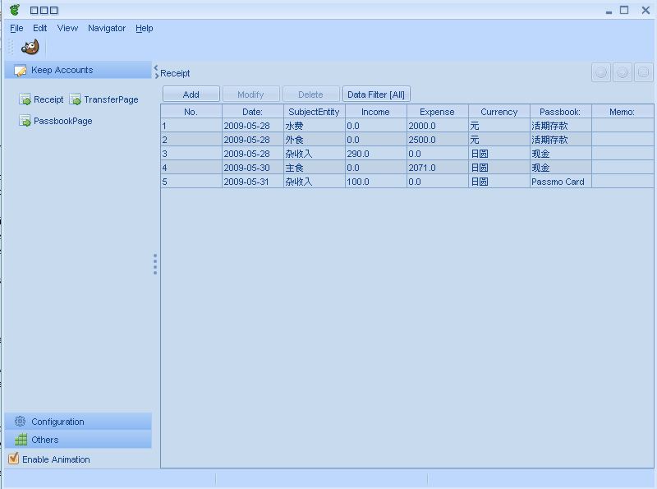The image size is (657, 489).
Task: Open the Data Filter [All] selector
Action: pyautogui.click(x=376, y=95)
